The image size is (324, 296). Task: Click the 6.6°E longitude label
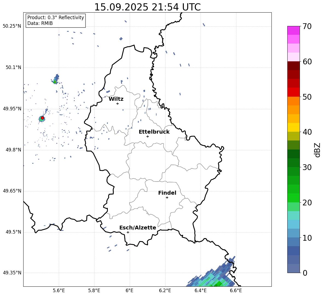point(236,291)
